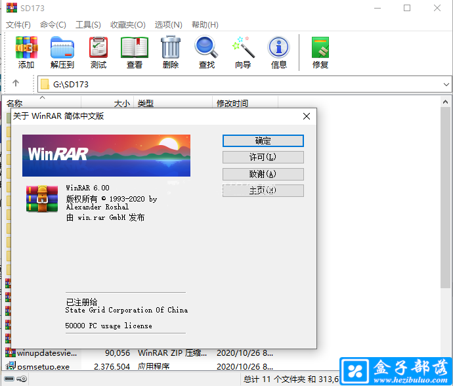Open the Help (帮助) menu
Screen dimensions: 453x386
click(x=205, y=25)
